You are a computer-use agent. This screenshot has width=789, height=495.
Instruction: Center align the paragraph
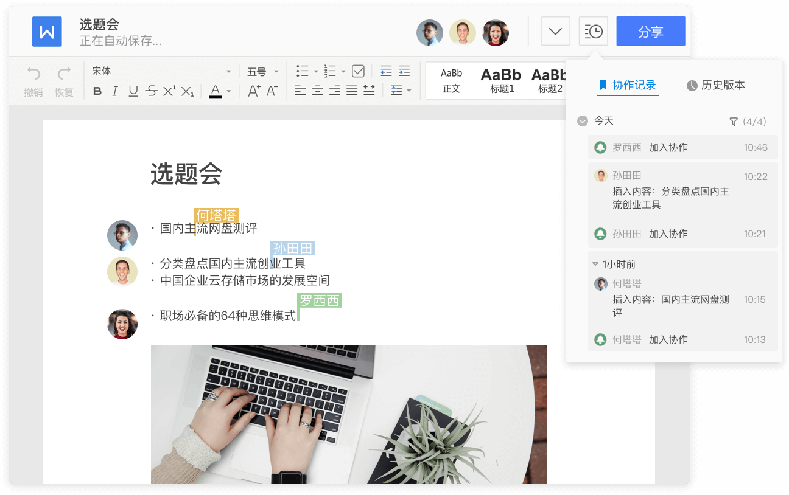click(317, 91)
